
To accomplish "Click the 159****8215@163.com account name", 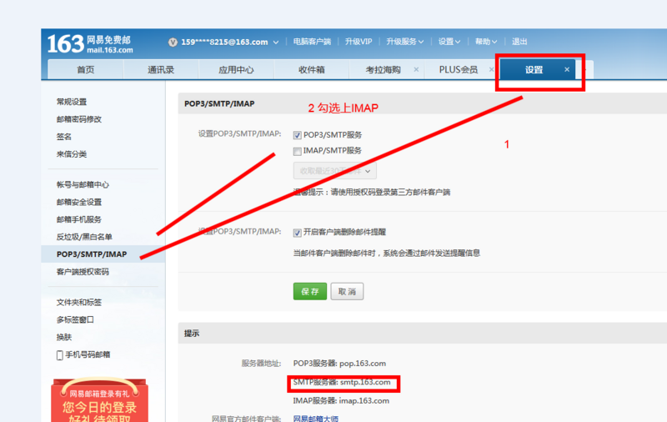I will (x=224, y=42).
